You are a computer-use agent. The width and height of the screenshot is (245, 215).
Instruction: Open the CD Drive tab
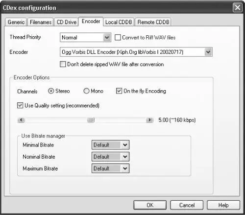pyautogui.click(x=67, y=22)
